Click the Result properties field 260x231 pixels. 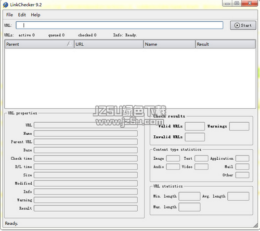86,208
